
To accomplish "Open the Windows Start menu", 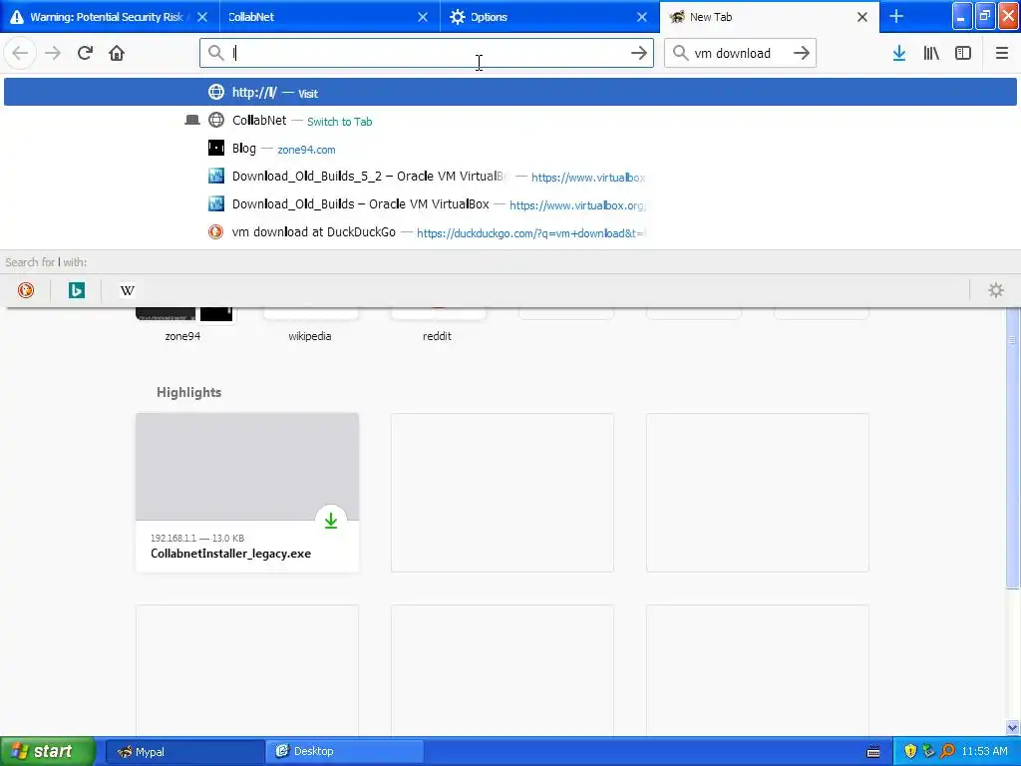I will (48, 751).
